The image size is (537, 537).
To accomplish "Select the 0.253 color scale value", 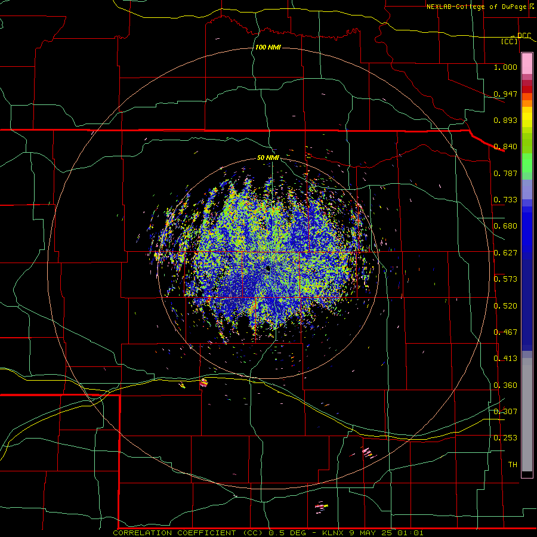I will [505, 438].
